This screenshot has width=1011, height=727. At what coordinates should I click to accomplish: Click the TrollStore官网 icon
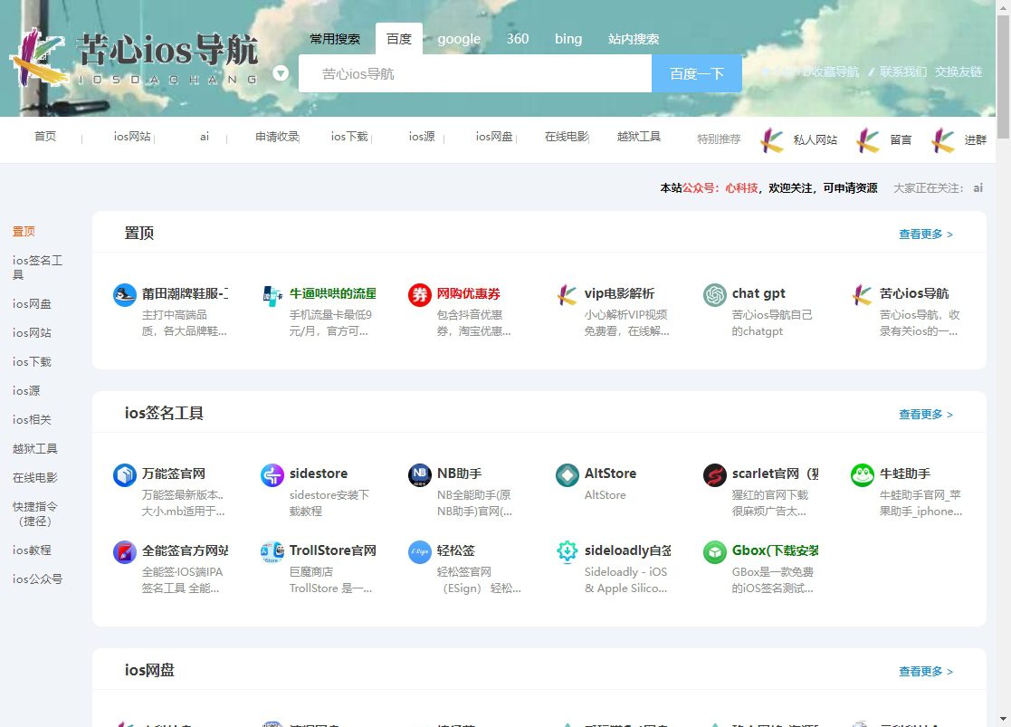(x=272, y=551)
